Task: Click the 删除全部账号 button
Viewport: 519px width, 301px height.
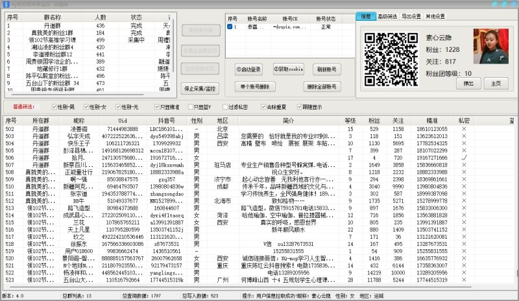Action: [x=322, y=87]
